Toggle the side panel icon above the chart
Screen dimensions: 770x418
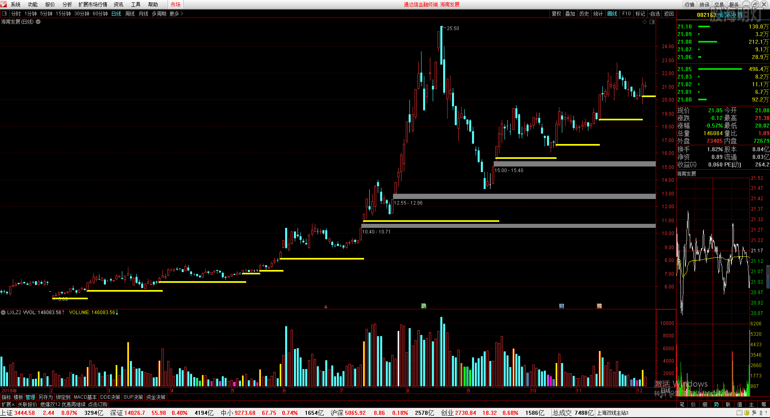[x=652, y=22]
